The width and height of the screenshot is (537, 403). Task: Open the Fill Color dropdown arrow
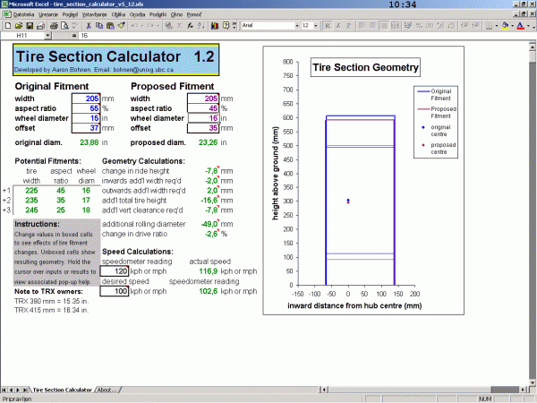pos(512,25)
